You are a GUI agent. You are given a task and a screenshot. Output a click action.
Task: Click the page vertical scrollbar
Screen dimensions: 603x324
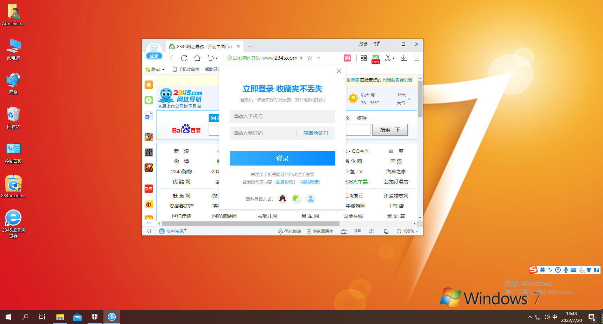click(420, 100)
